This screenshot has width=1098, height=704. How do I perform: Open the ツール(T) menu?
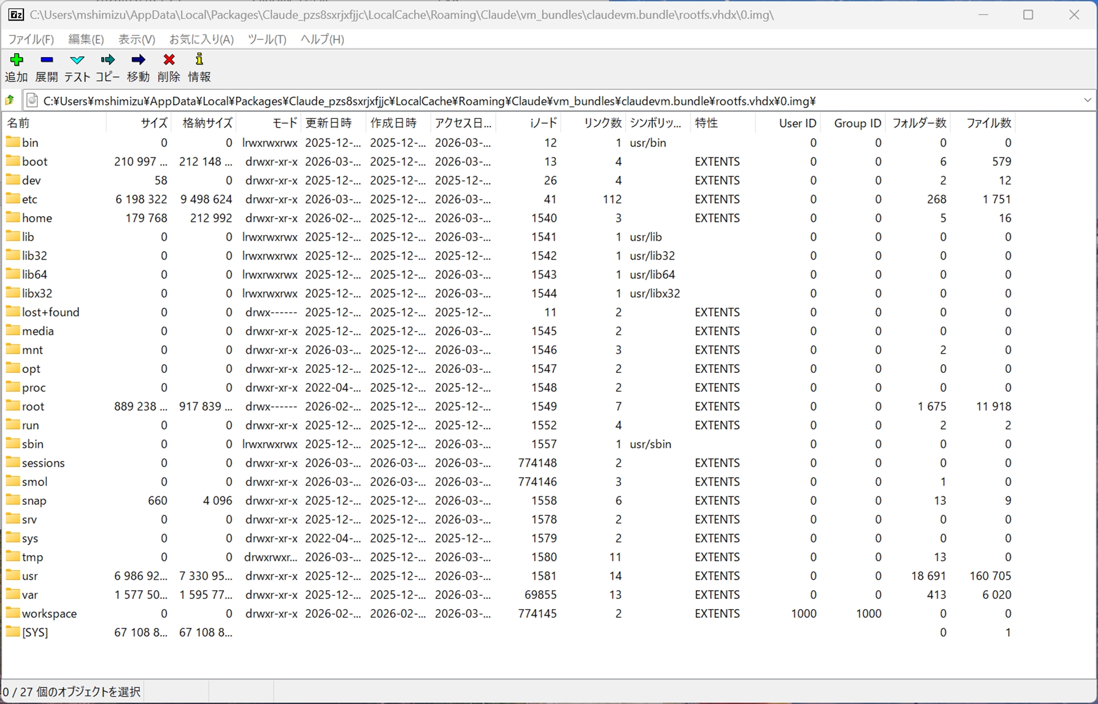click(266, 39)
